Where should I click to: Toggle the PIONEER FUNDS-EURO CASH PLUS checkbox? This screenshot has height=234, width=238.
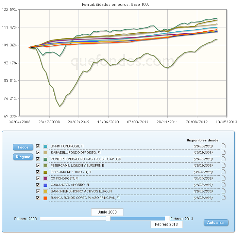pos(38,159)
